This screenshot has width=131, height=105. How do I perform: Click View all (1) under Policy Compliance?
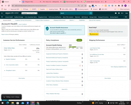click(x=64, y=89)
